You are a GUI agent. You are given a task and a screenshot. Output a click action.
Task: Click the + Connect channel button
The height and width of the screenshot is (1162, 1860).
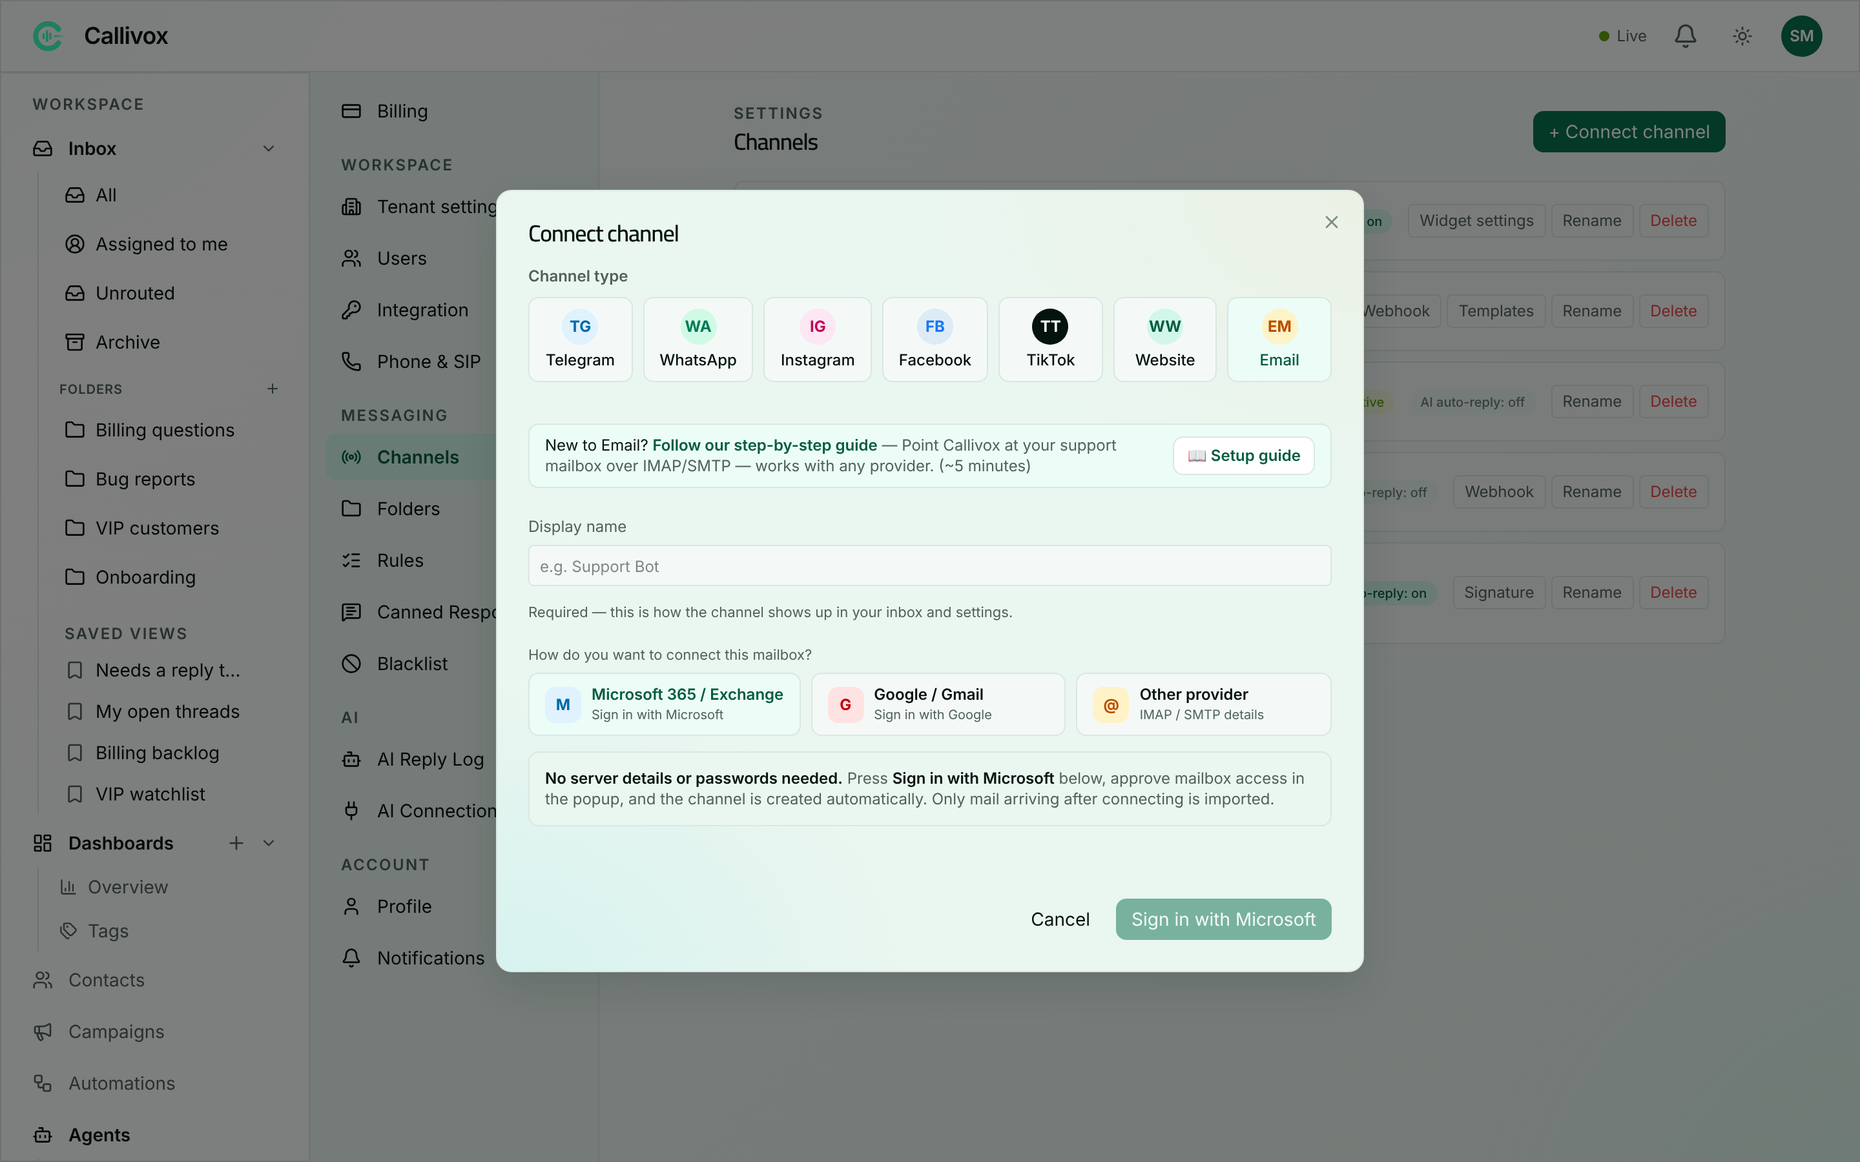pos(1629,132)
